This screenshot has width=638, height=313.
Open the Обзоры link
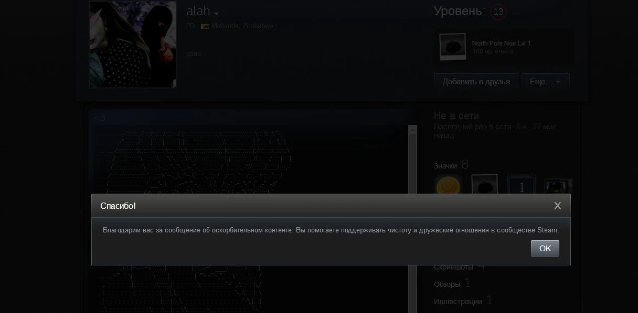coord(447,284)
